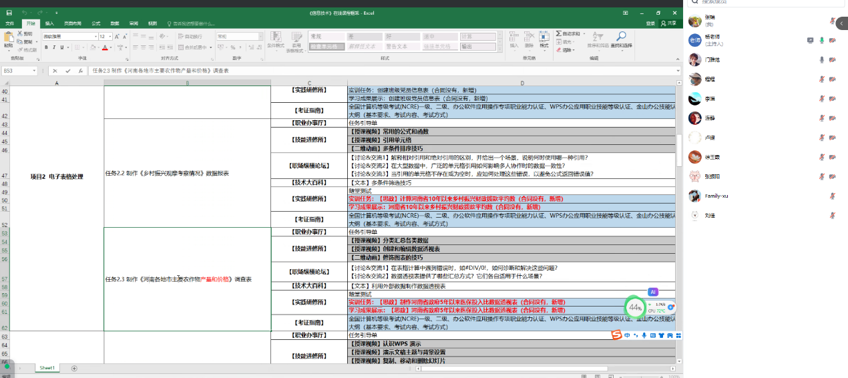This screenshot has width=848, height=378.
Task: Toggle Italic formatting
Action: click(x=55, y=47)
